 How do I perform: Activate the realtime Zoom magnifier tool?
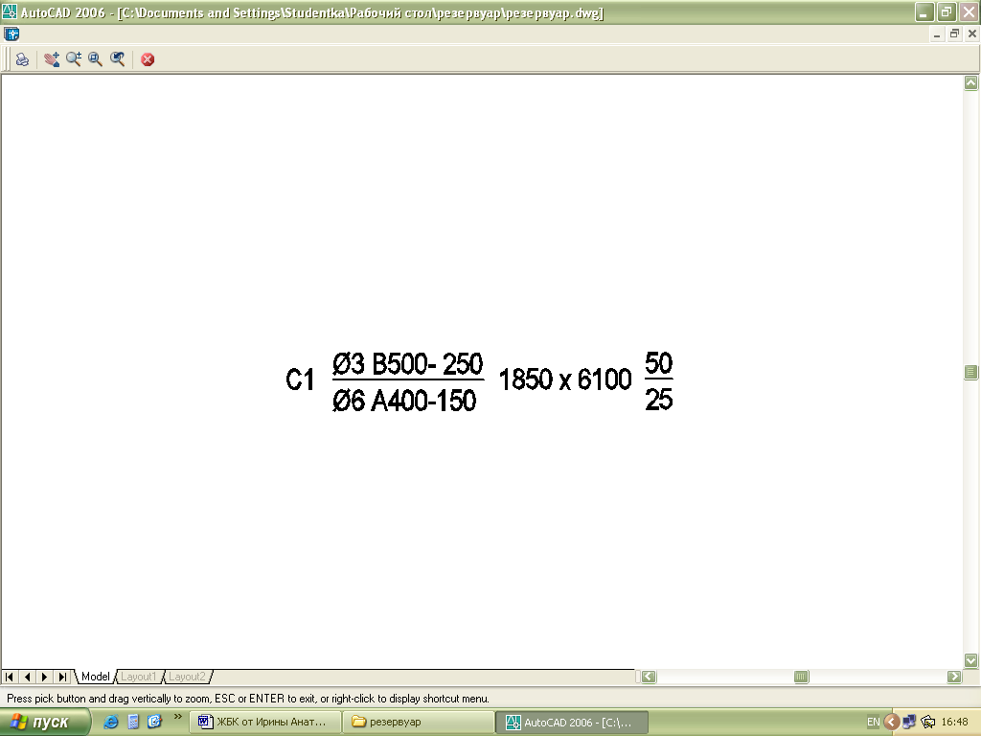(x=74, y=59)
